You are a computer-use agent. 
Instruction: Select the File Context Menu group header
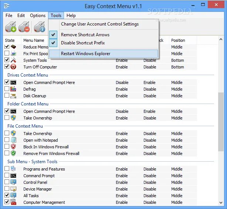[25, 126]
